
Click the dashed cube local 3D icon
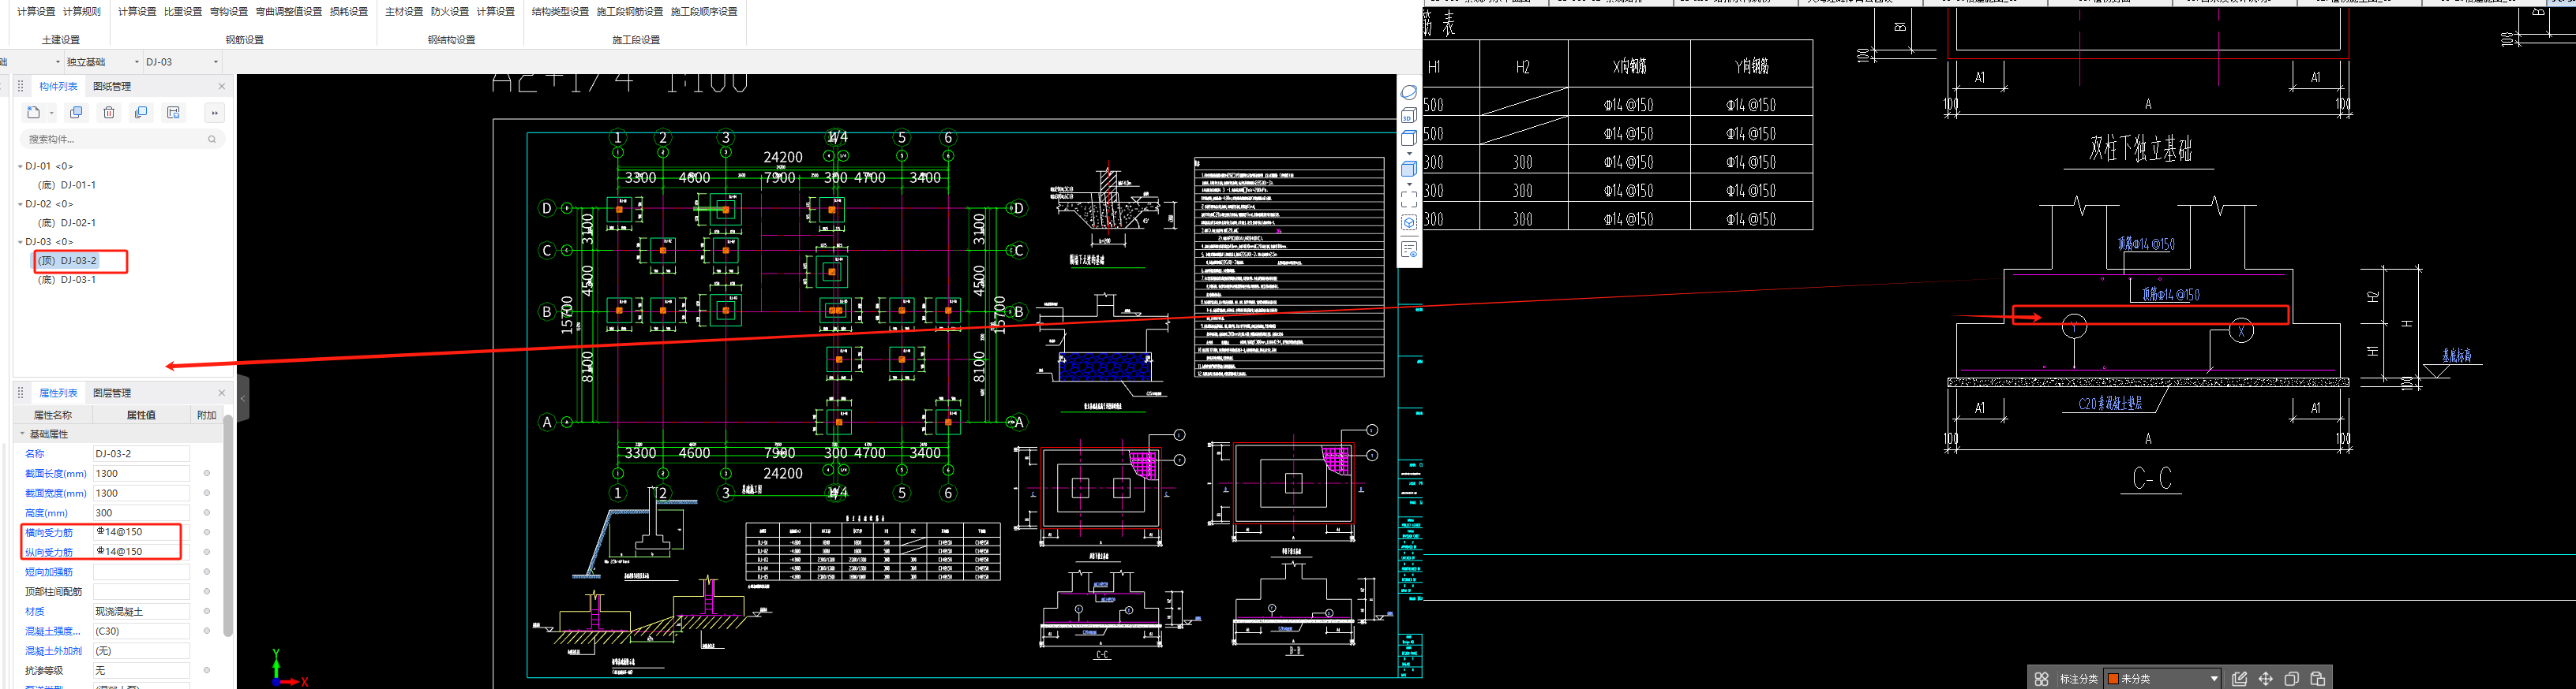[x=1409, y=222]
